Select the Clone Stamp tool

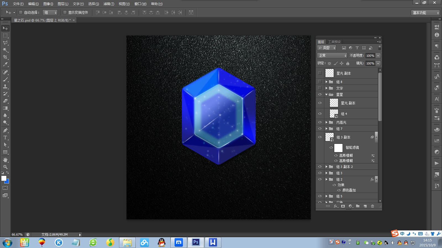(5, 87)
